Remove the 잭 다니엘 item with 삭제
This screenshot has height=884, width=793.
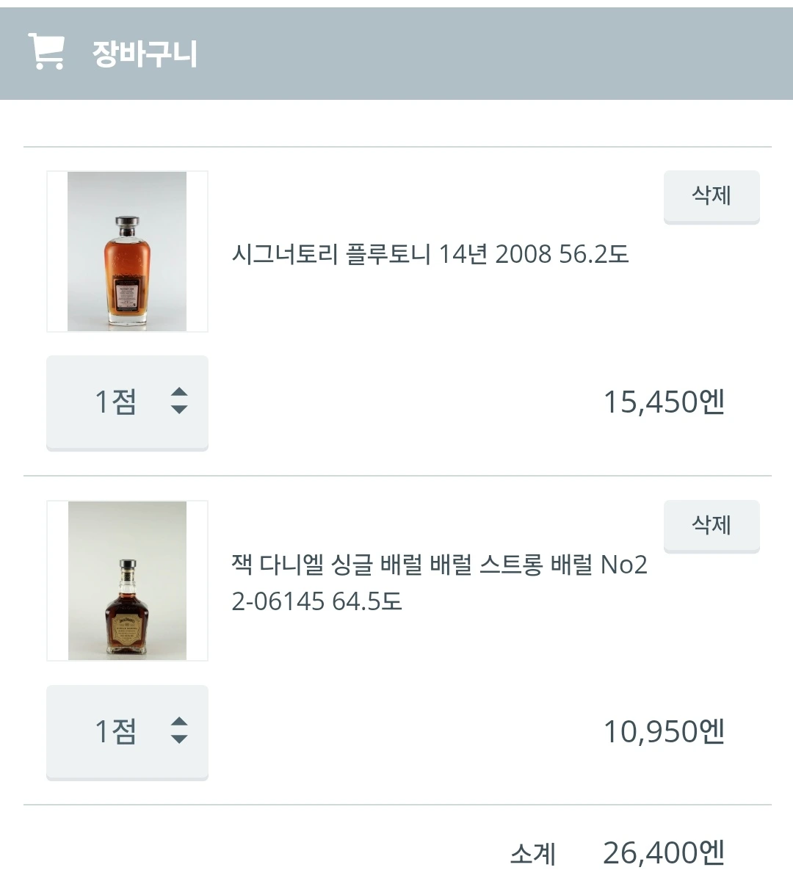pos(711,526)
